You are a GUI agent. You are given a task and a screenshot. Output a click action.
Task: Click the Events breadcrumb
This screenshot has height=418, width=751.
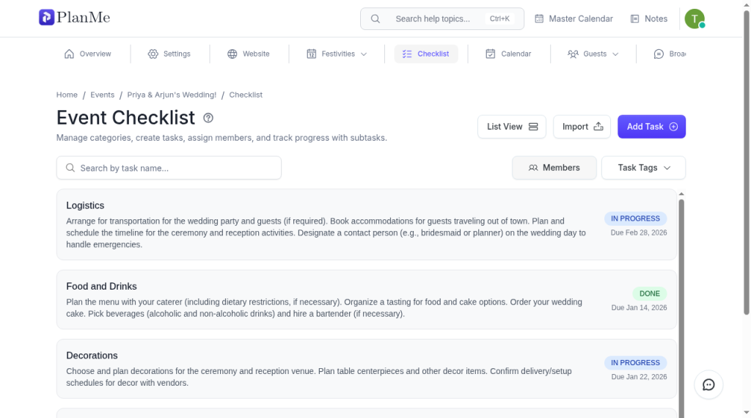click(103, 95)
